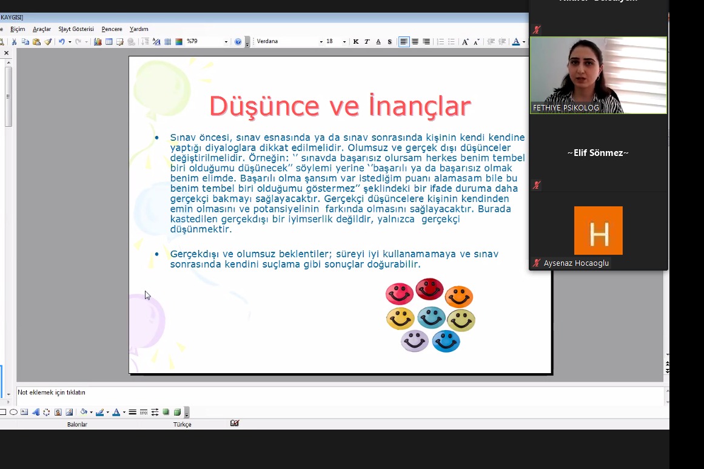Toggle bold (K) formatting

click(356, 42)
